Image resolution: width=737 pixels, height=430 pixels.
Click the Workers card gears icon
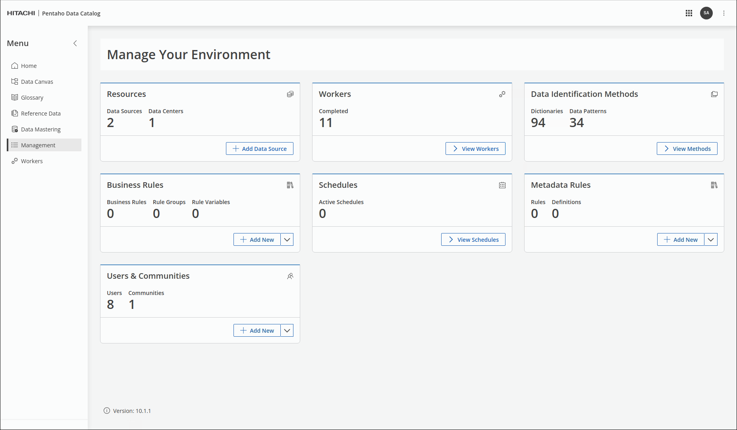502,94
